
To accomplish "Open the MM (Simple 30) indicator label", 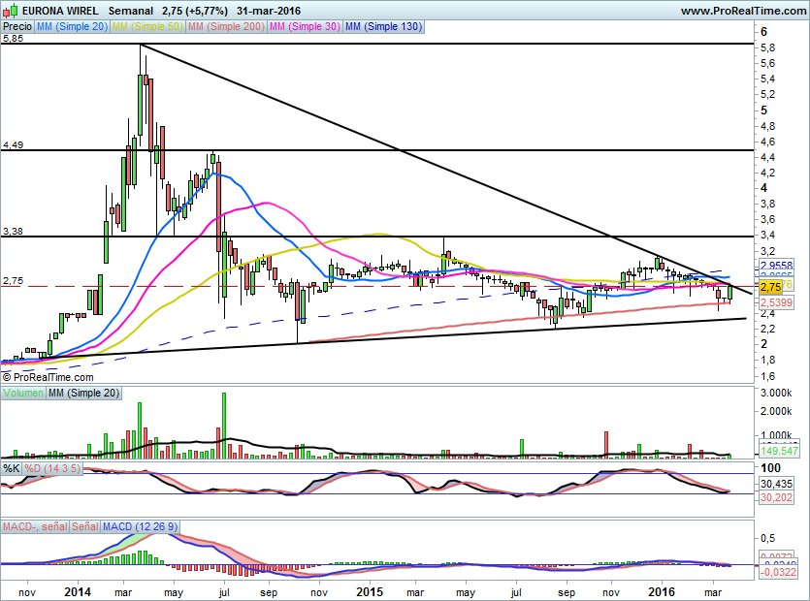I will (x=305, y=26).
